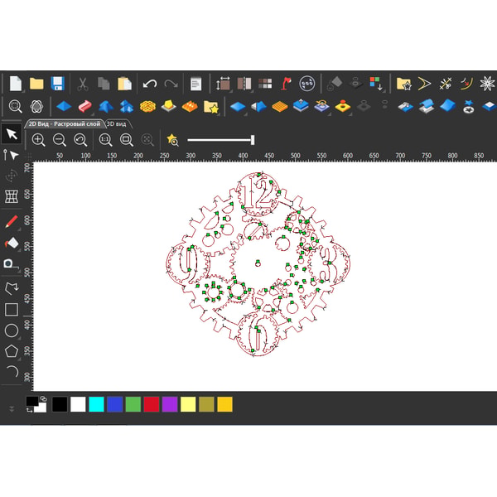Undo the last action
This screenshot has height=497, width=497.
coord(150,84)
